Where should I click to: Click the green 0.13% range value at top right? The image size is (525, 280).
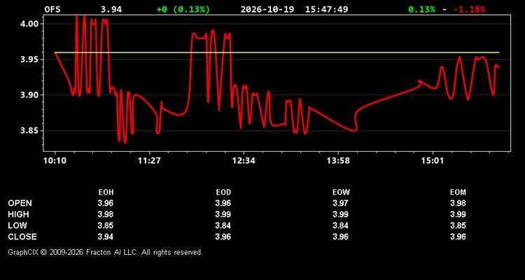point(422,9)
